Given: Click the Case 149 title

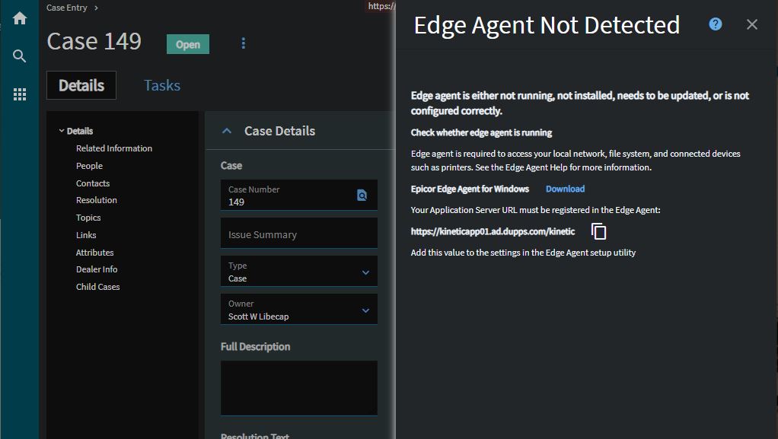Looking at the screenshot, I should (94, 42).
